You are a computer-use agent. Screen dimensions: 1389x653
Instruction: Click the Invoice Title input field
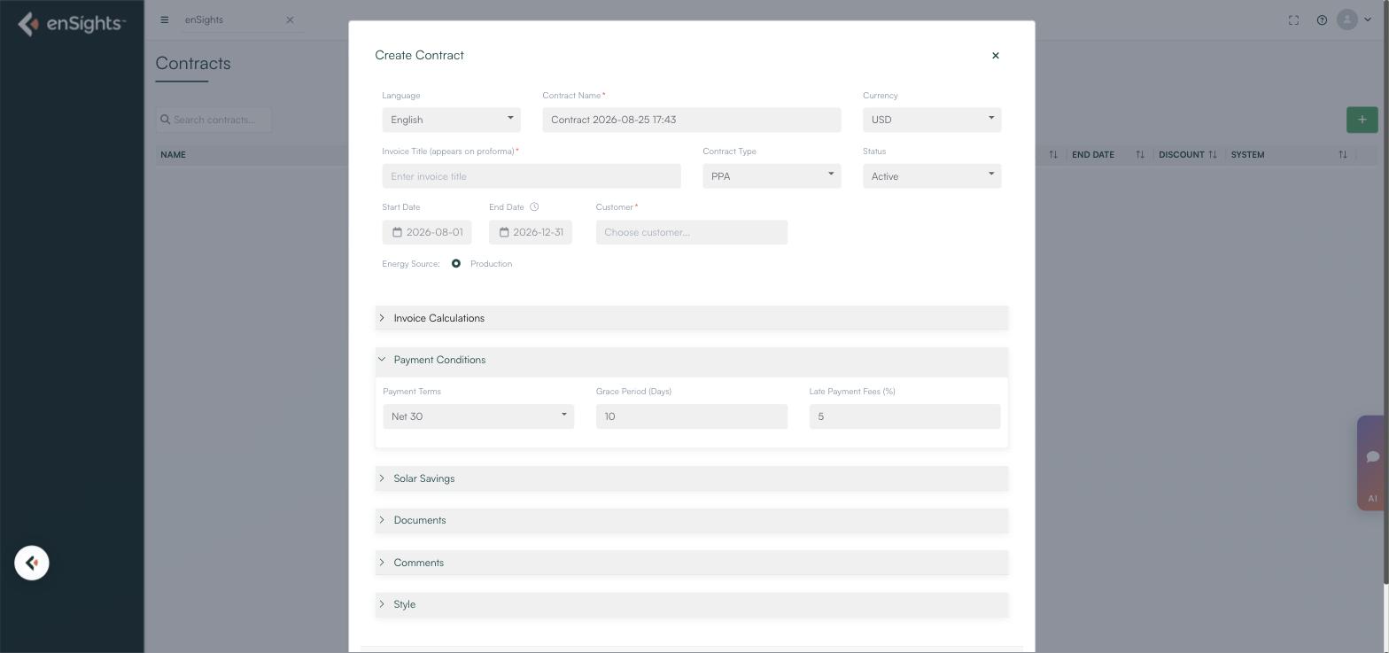(x=532, y=176)
